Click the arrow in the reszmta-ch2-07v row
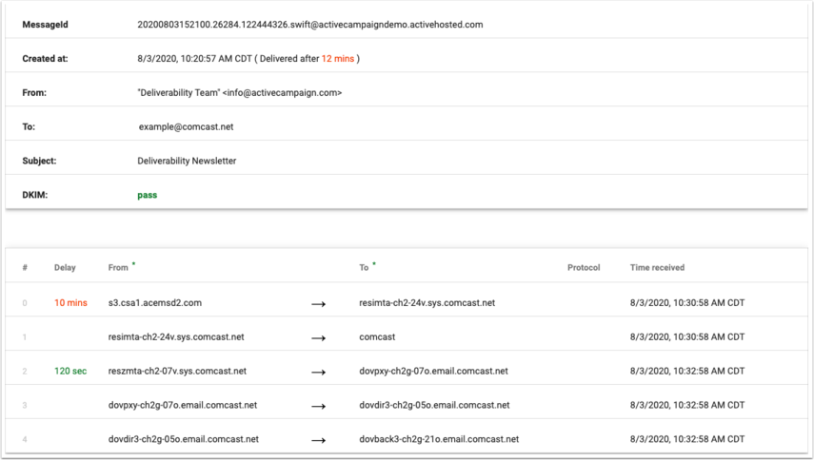This screenshot has width=814, height=460. tap(318, 372)
